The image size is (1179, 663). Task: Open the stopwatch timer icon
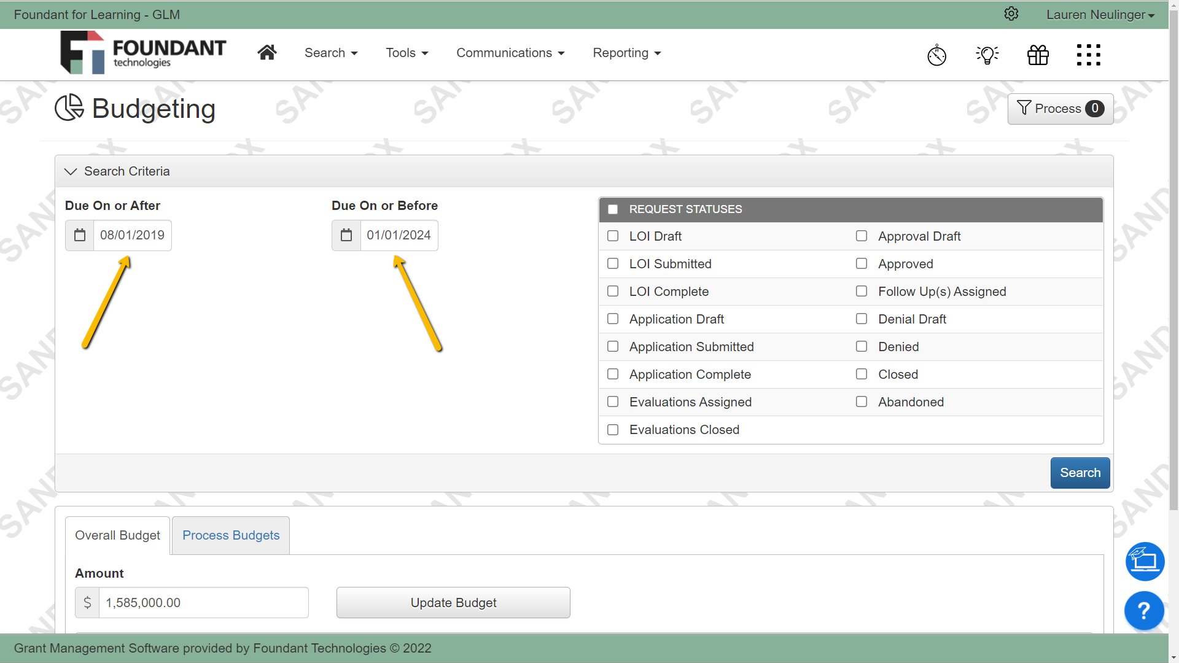pyautogui.click(x=936, y=55)
